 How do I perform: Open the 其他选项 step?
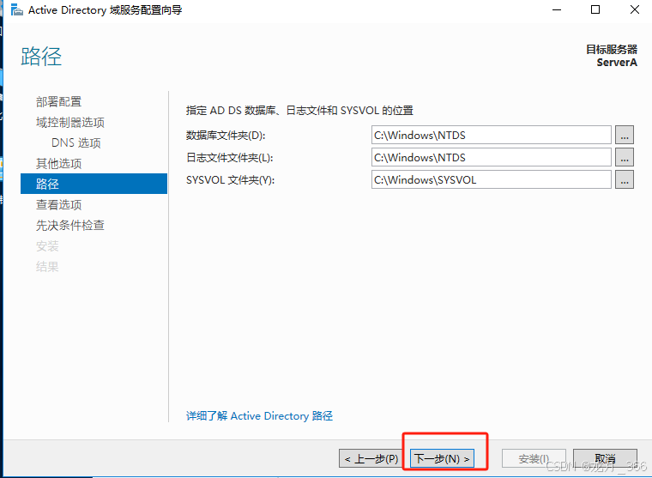tap(58, 164)
